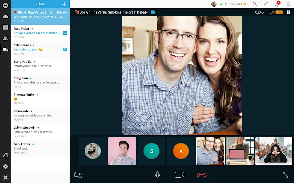The image size is (294, 183).
Task: Open the settings gear icon
Action: pyautogui.click(x=6, y=167)
